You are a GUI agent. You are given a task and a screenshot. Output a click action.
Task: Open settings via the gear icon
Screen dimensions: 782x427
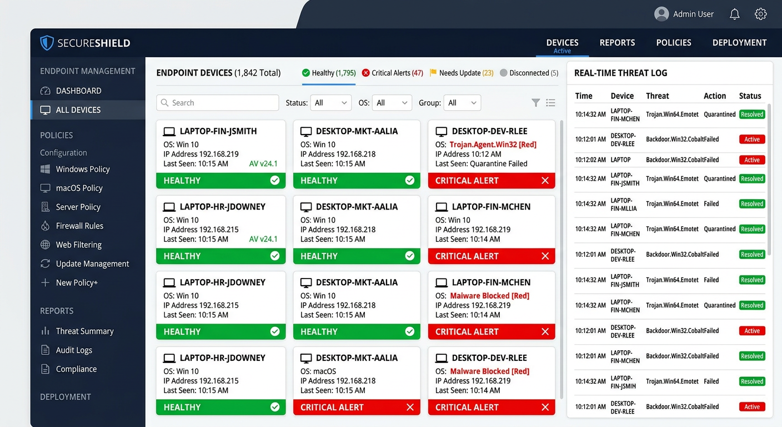tap(760, 14)
